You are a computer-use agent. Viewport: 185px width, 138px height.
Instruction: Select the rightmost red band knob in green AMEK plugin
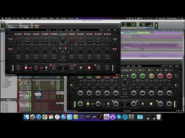(169, 76)
